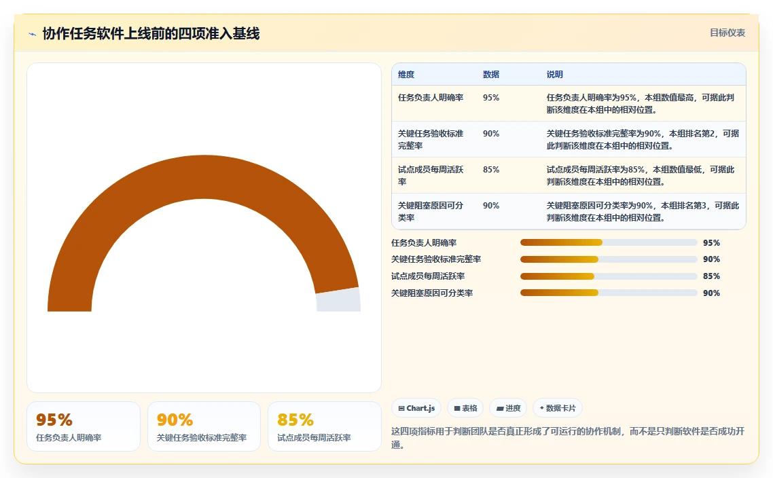Open the 85% 试点成员每周活跃率 data card
The image size is (773, 478).
pyautogui.click(x=325, y=426)
